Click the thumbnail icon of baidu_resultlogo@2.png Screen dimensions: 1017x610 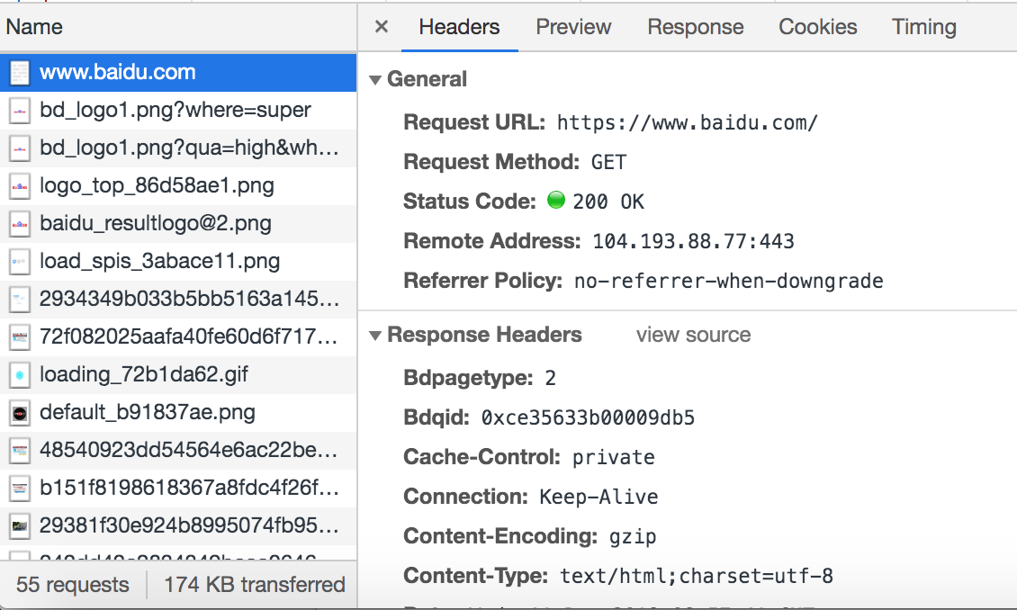click(x=20, y=224)
